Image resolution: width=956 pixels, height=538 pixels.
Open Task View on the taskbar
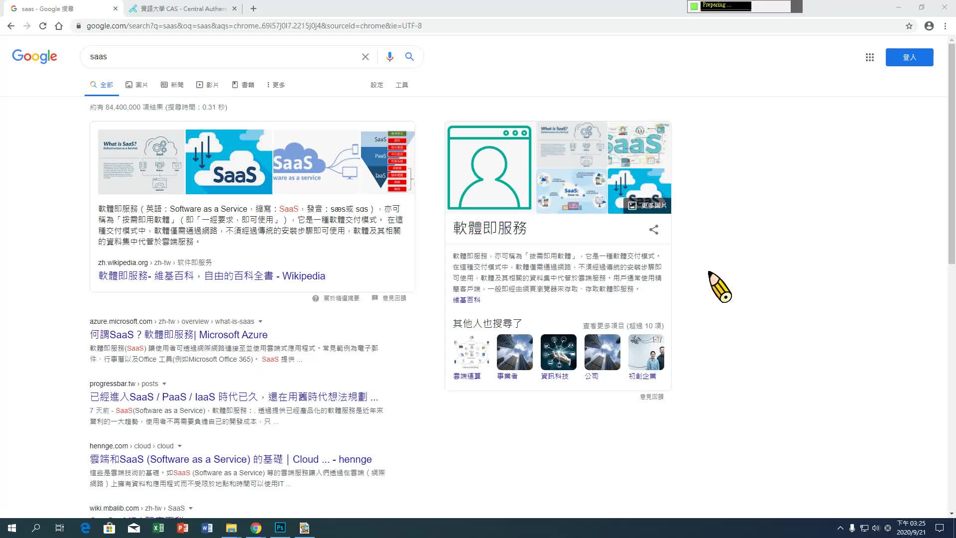pos(60,528)
